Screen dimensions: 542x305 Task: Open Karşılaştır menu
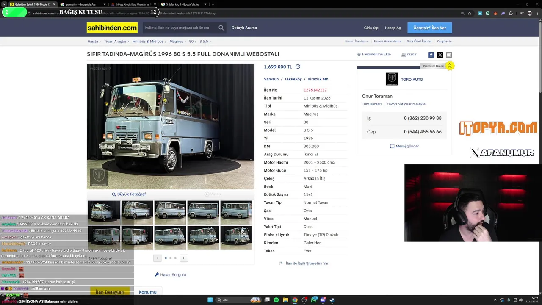(444, 42)
